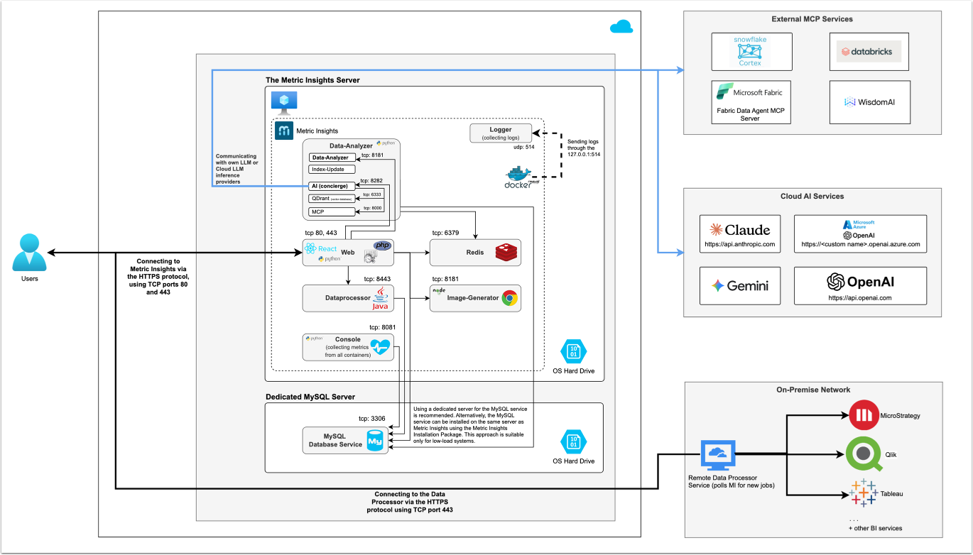
Task: Click the QDrant box
Action: pos(331,199)
